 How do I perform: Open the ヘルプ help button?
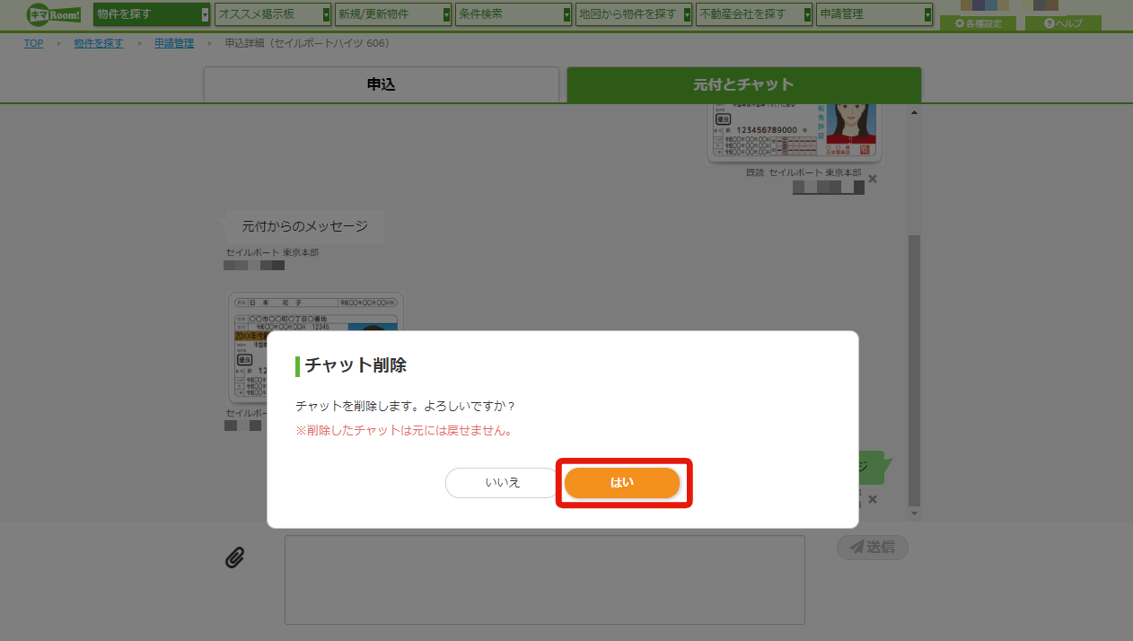(1063, 23)
